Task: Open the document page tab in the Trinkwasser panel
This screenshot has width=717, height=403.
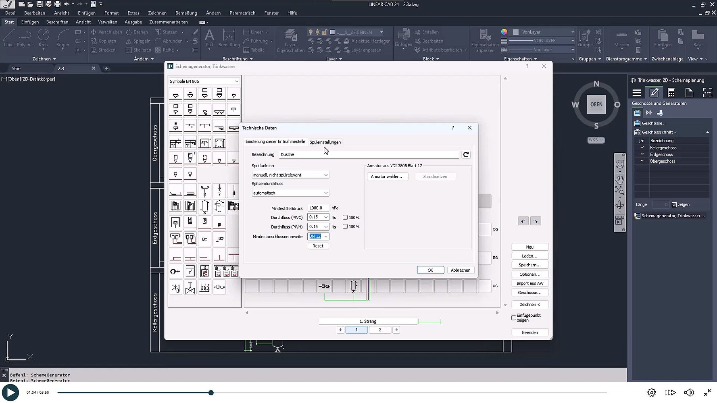Action: pyautogui.click(x=689, y=93)
